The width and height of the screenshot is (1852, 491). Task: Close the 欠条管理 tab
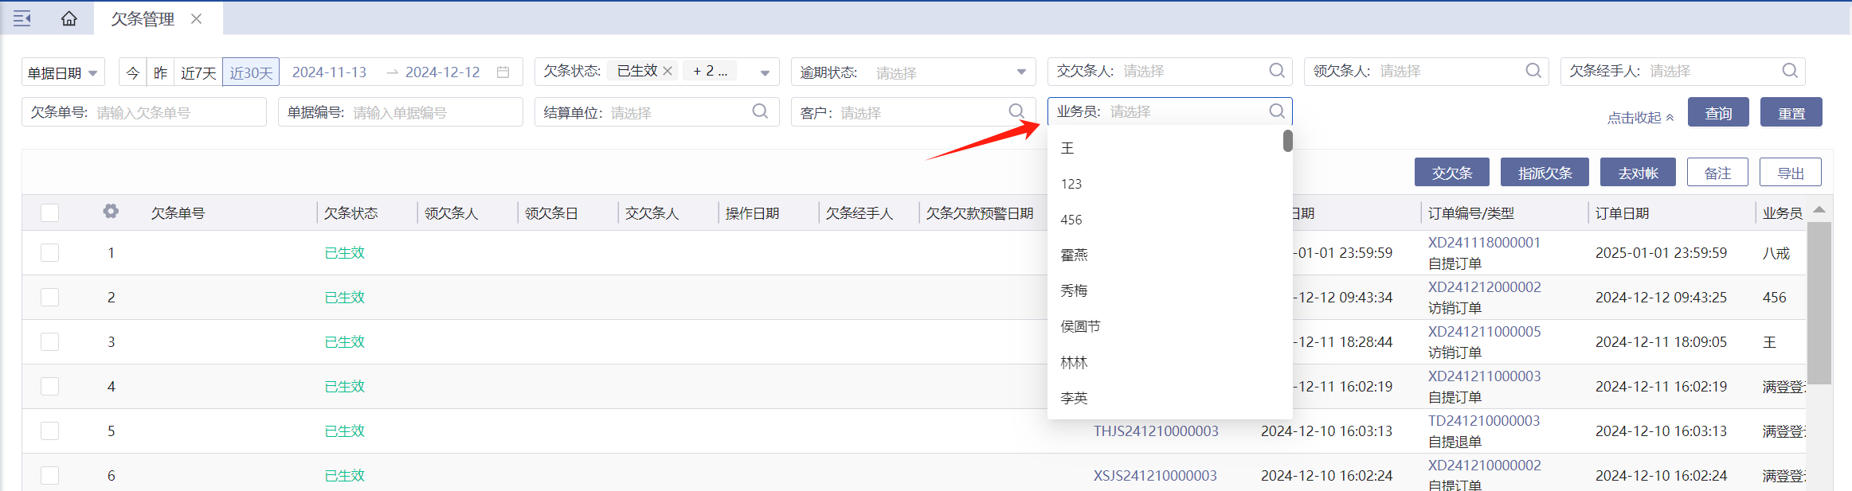[197, 18]
